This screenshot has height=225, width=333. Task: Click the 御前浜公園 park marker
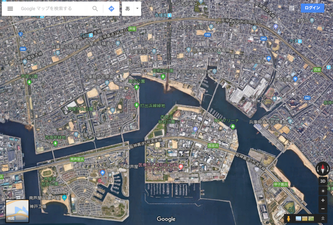(x=163, y=77)
